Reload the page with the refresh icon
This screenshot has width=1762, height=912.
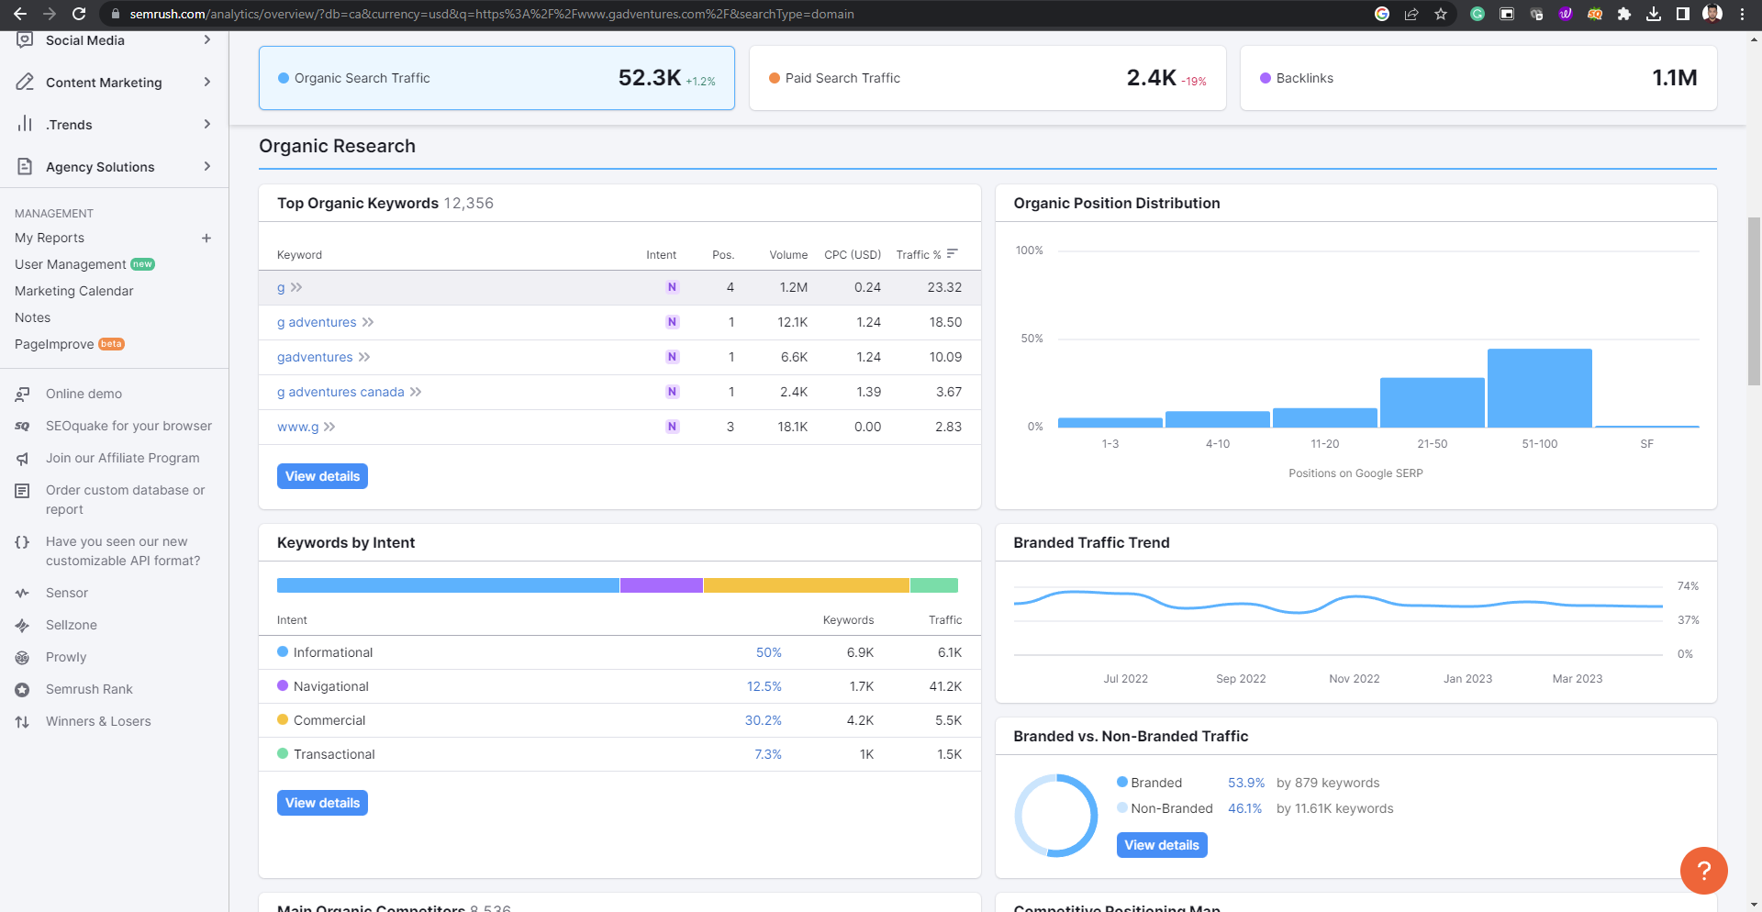pos(79,14)
